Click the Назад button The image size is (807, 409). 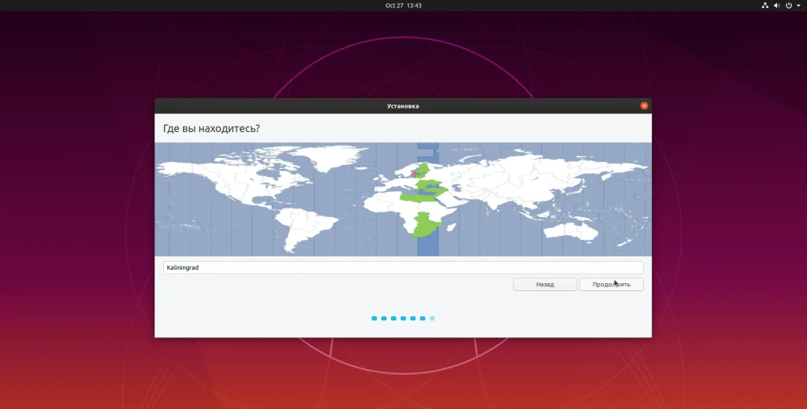pyautogui.click(x=545, y=284)
